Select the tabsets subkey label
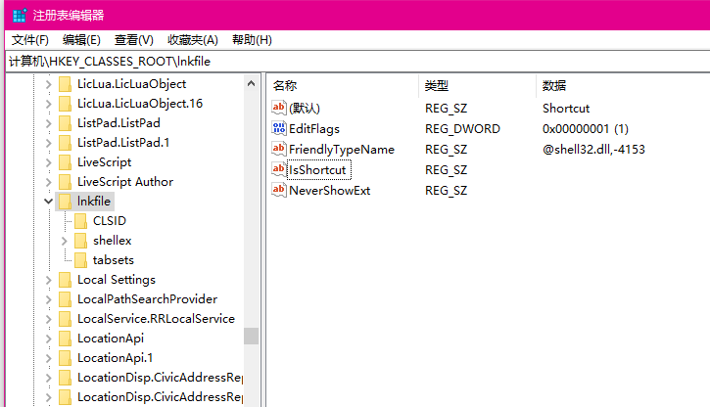710x407 pixels. tap(114, 260)
